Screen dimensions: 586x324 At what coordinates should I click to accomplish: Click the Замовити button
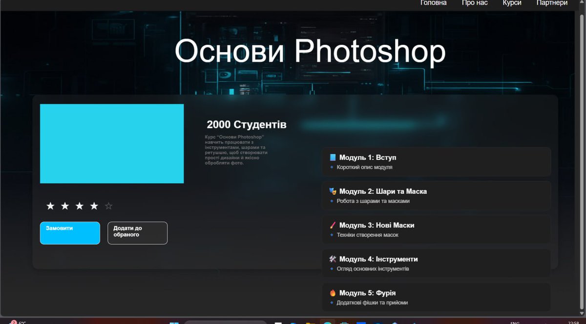70,233
